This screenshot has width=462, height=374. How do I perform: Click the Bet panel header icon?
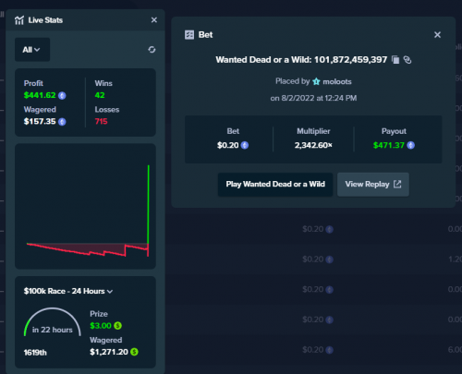click(189, 35)
